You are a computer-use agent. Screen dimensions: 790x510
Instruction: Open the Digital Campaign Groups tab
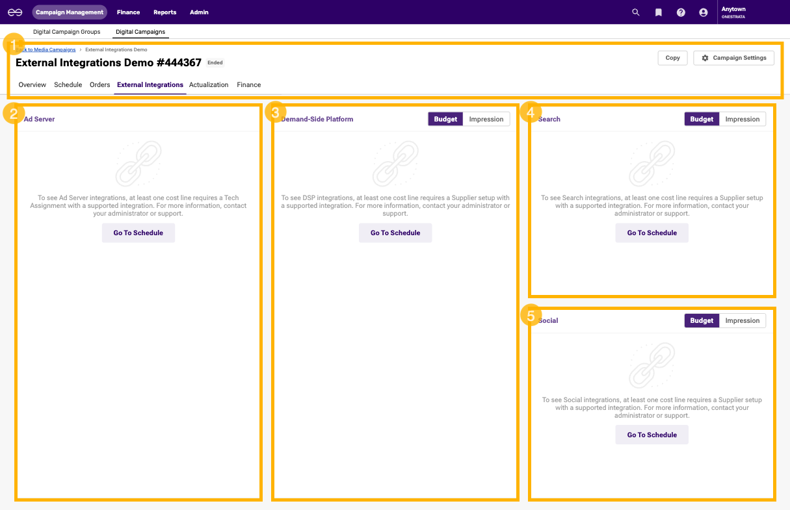67,32
